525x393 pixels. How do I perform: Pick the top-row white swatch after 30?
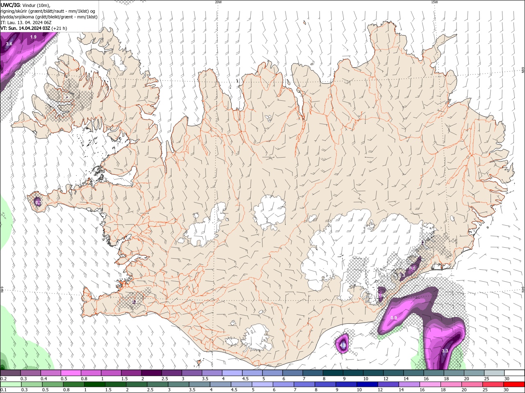(x=515, y=373)
